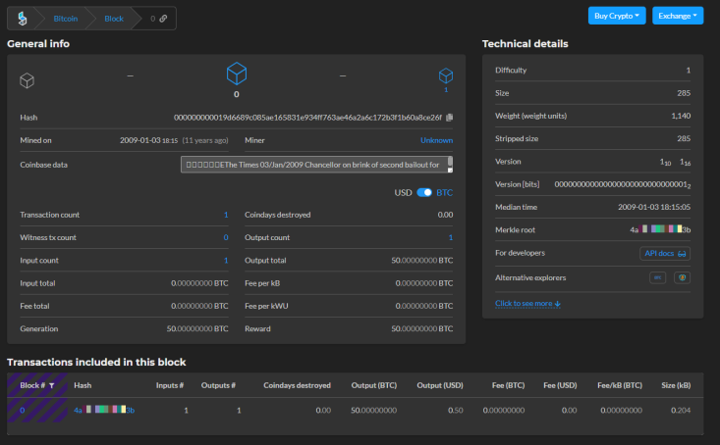Open the first alternative explorer icon
The height and width of the screenshot is (445, 720).
point(657,277)
